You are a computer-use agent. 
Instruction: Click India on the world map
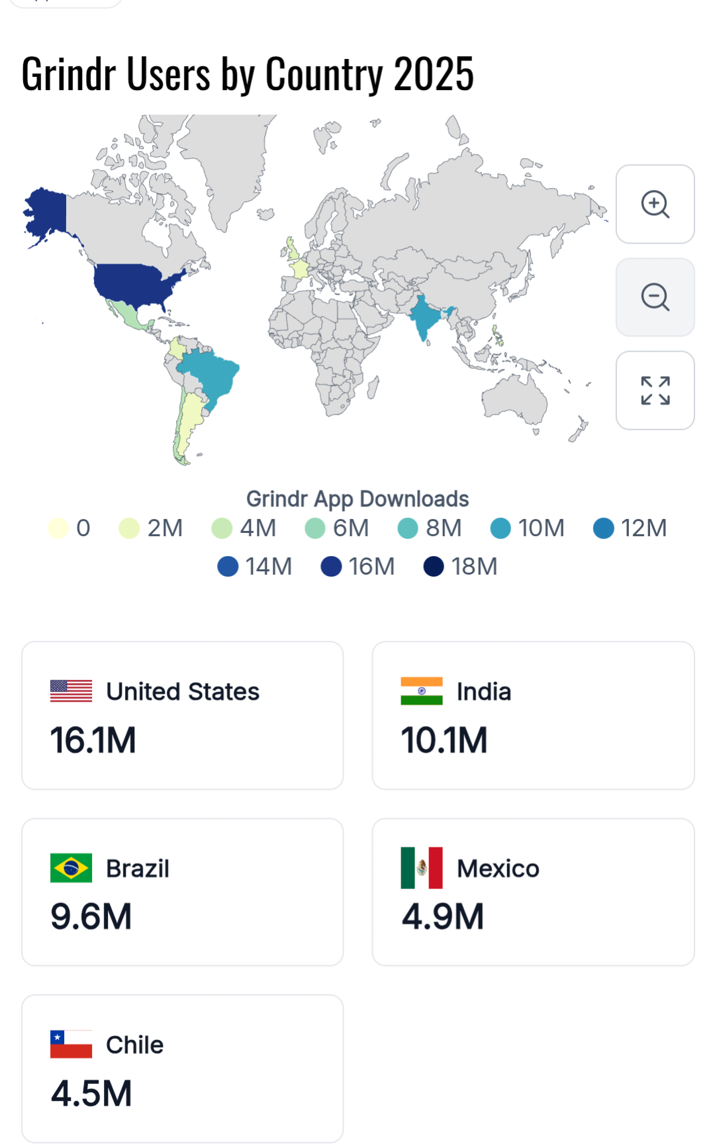(x=424, y=318)
